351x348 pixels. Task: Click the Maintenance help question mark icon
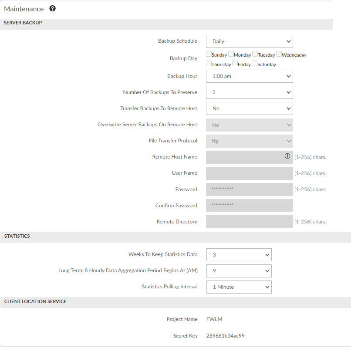tap(53, 9)
